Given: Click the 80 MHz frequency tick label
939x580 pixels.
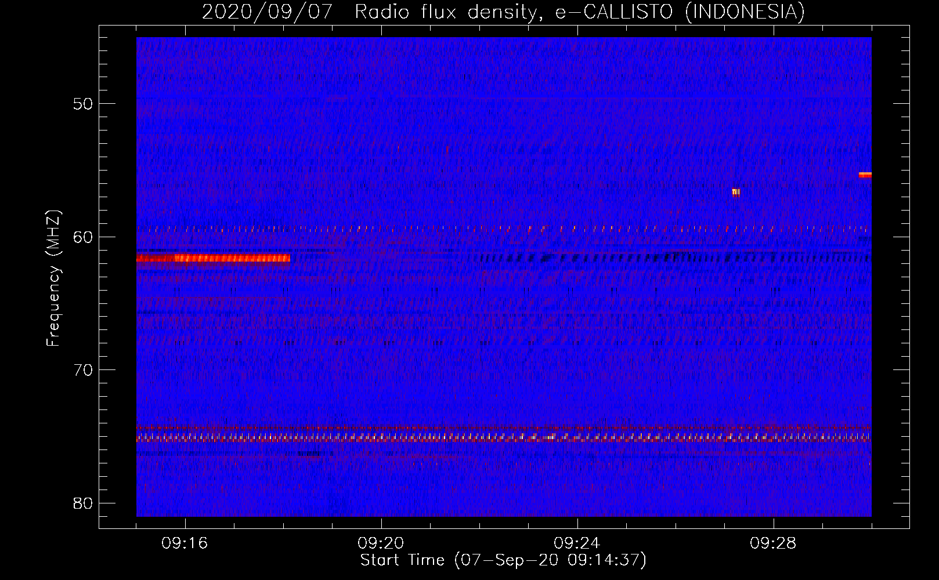Looking at the screenshot, I should coord(84,503).
